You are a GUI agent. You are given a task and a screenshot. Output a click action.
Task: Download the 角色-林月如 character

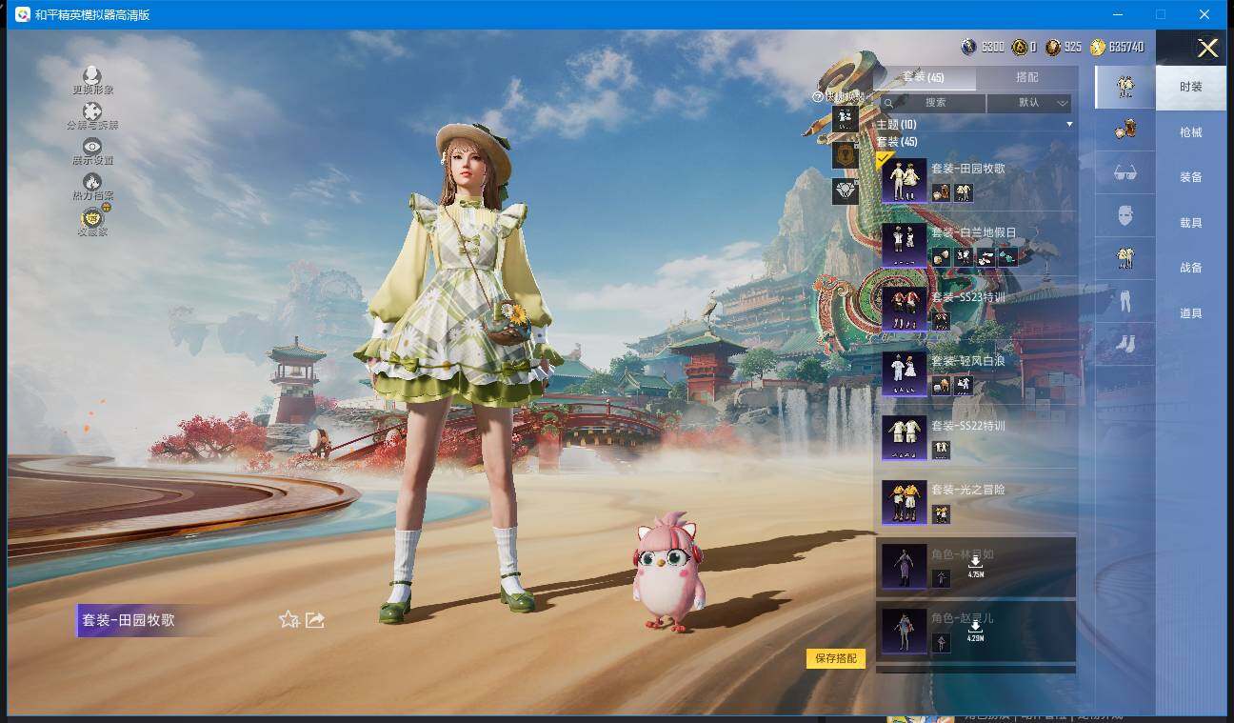pyautogui.click(x=975, y=566)
